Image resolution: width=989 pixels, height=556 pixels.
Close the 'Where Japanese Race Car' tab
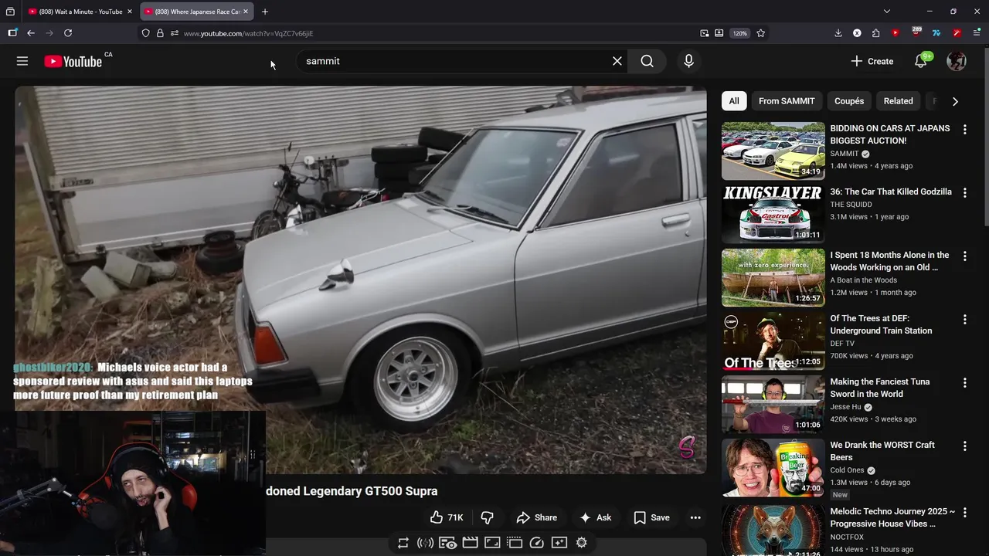click(246, 12)
